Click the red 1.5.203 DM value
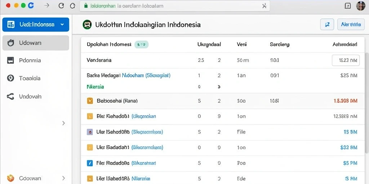Viewport: 369px width, 184px height. [x=346, y=101]
